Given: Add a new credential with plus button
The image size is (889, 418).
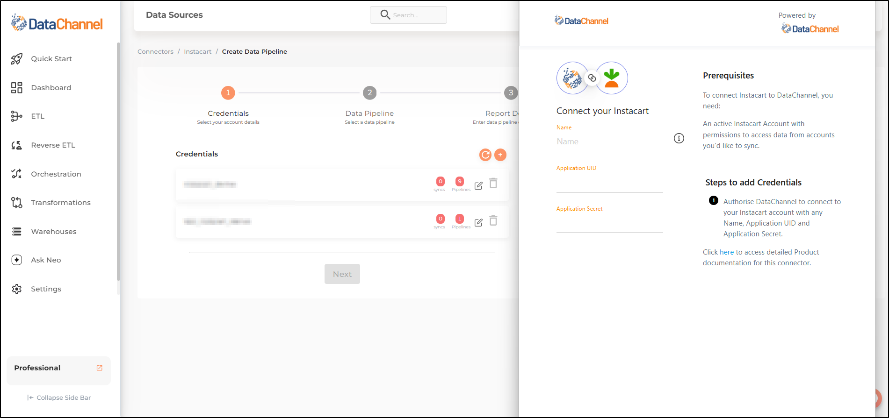Looking at the screenshot, I should pos(500,155).
